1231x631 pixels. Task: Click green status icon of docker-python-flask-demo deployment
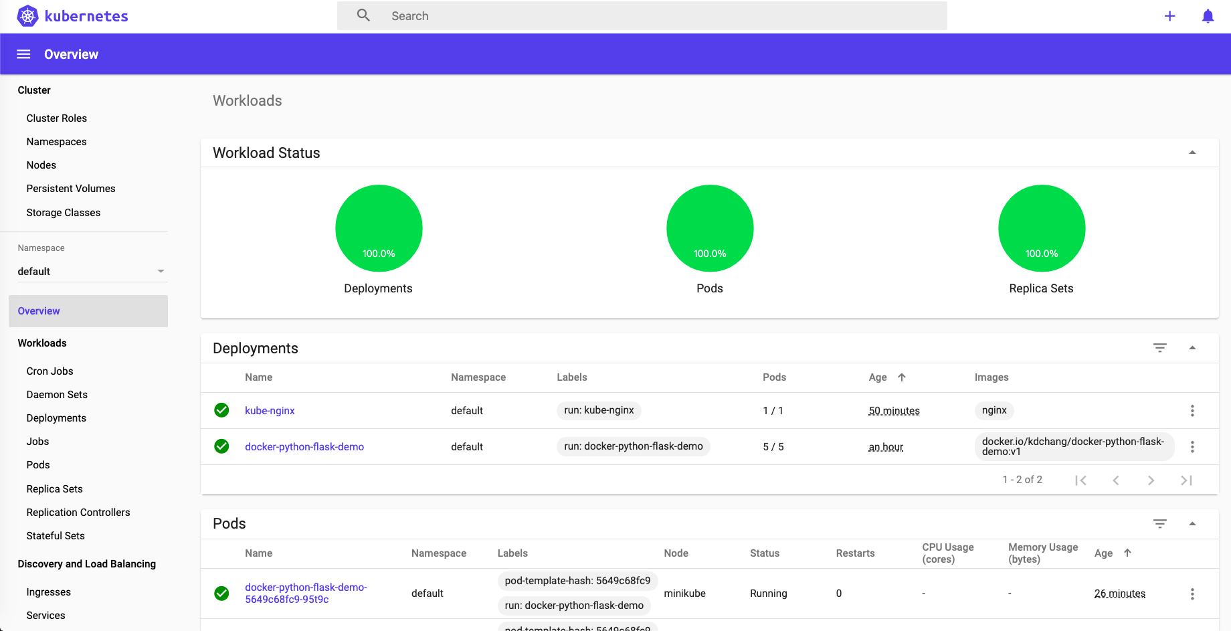tap(221, 446)
